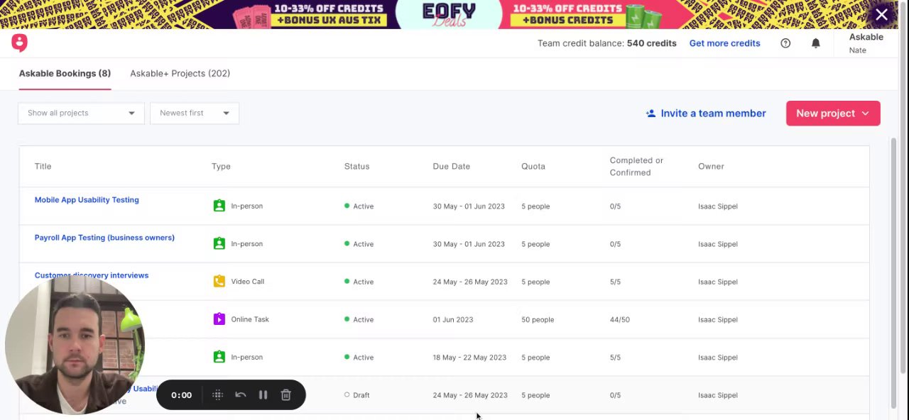The image size is (909, 420).
Task: Click the 50 people quota cell
Action: point(538,319)
